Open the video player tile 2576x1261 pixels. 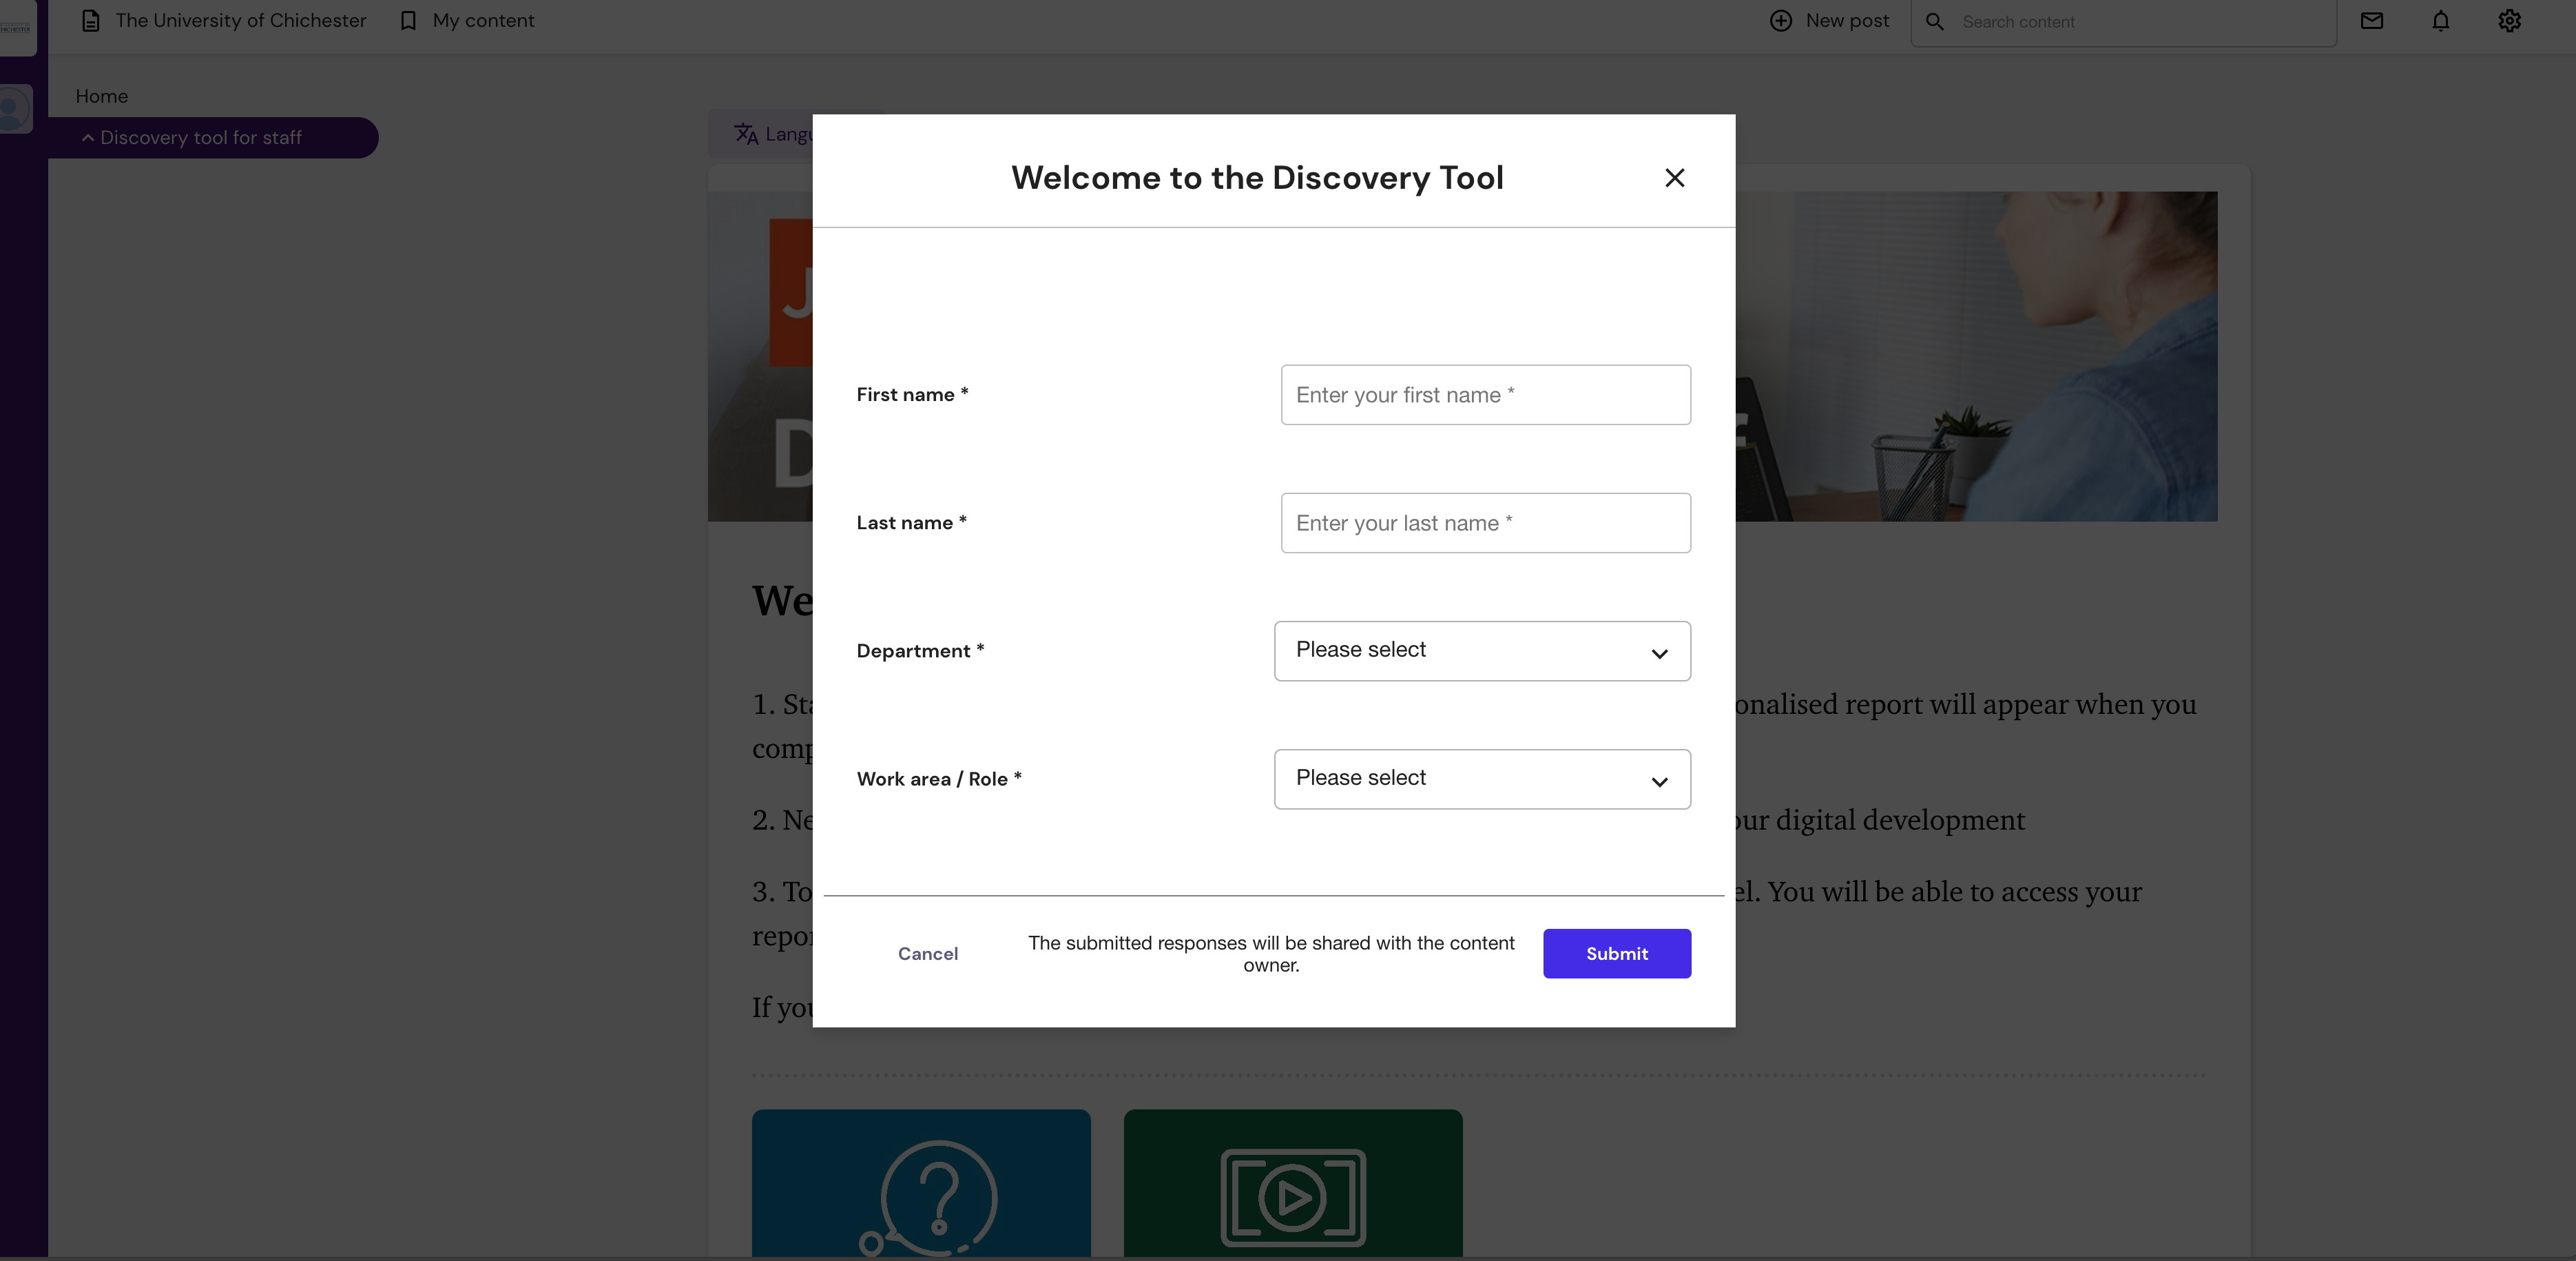[1293, 1184]
